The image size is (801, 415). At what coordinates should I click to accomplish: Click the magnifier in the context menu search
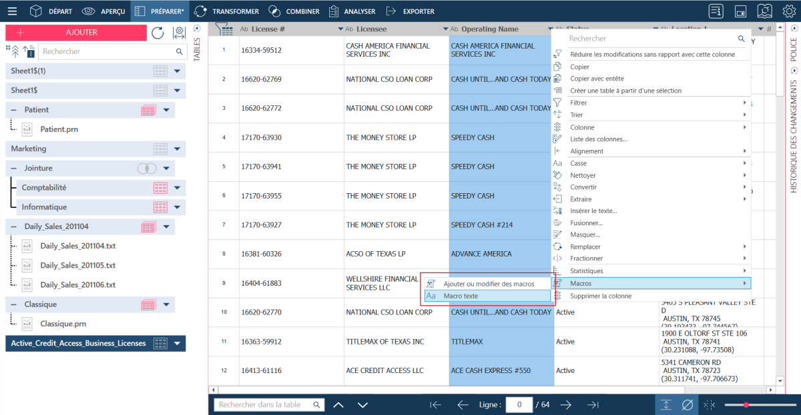click(741, 39)
